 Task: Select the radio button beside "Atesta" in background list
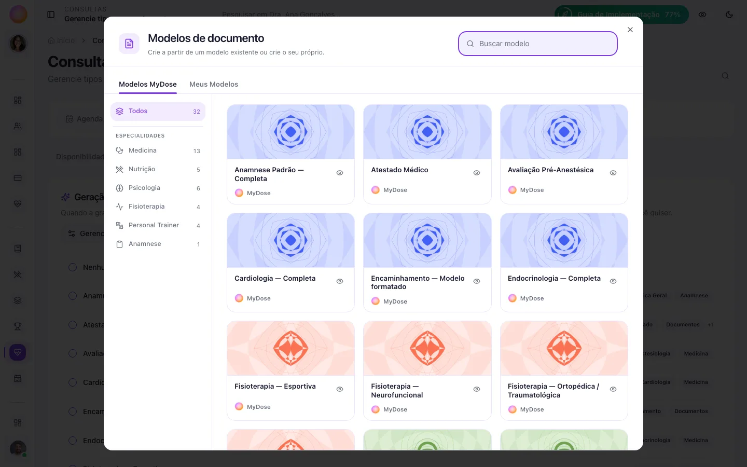tap(73, 325)
